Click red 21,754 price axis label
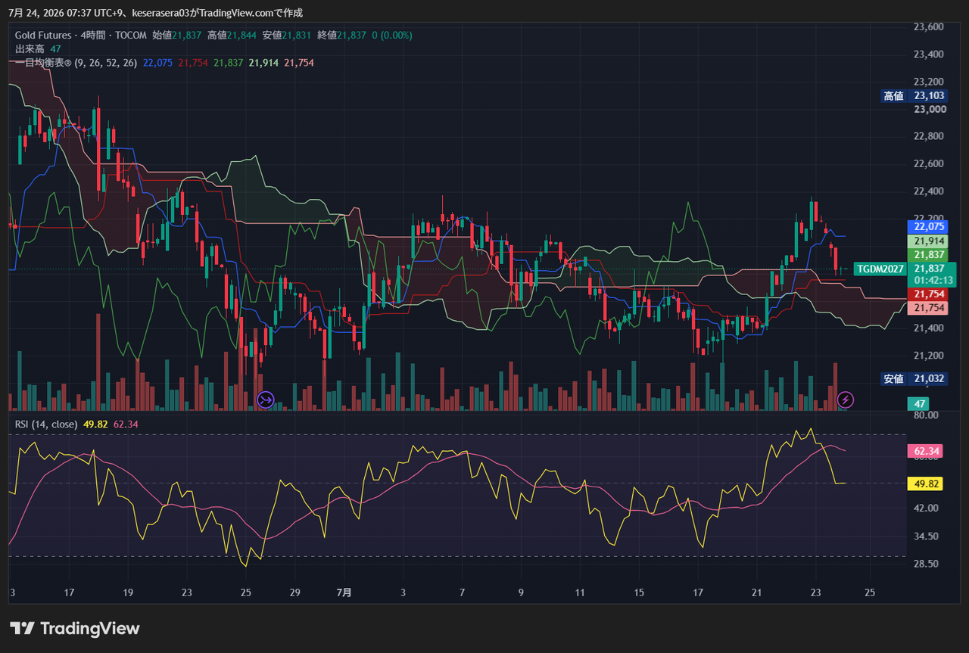The height and width of the screenshot is (653, 969). [929, 294]
